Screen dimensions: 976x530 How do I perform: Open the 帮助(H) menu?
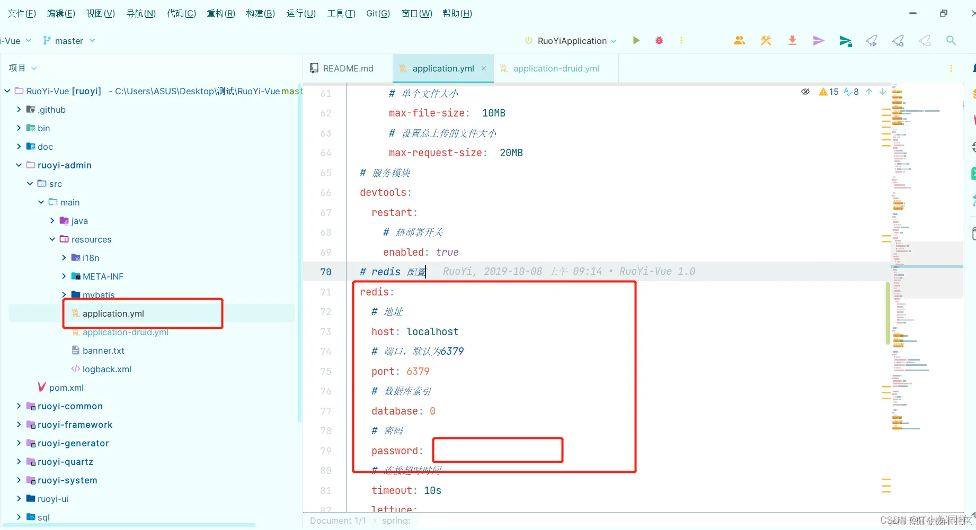pyautogui.click(x=457, y=13)
